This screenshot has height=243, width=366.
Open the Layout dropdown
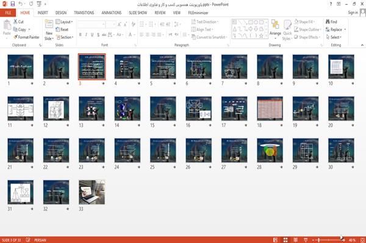pyautogui.click(x=65, y=22)
